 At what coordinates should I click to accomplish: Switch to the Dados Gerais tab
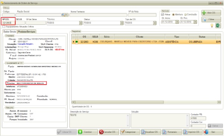click(10, 32)
